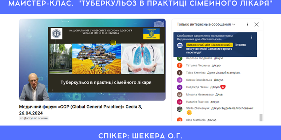Click the Olga Matthiola avatar
Image resolution: width=281 pixels, height=140 pixels.
179,120
